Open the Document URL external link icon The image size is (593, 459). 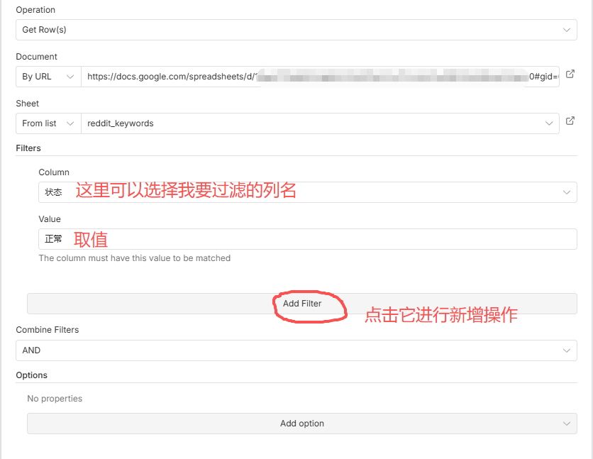(570, 74)
